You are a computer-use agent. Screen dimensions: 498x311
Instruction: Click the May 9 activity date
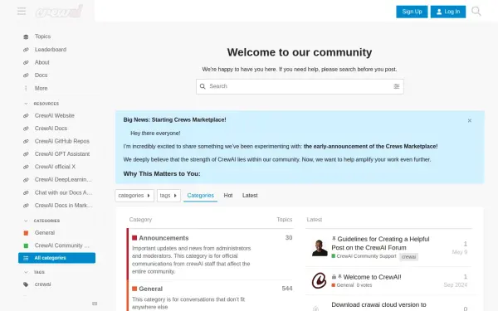click(x=460, y=252)
